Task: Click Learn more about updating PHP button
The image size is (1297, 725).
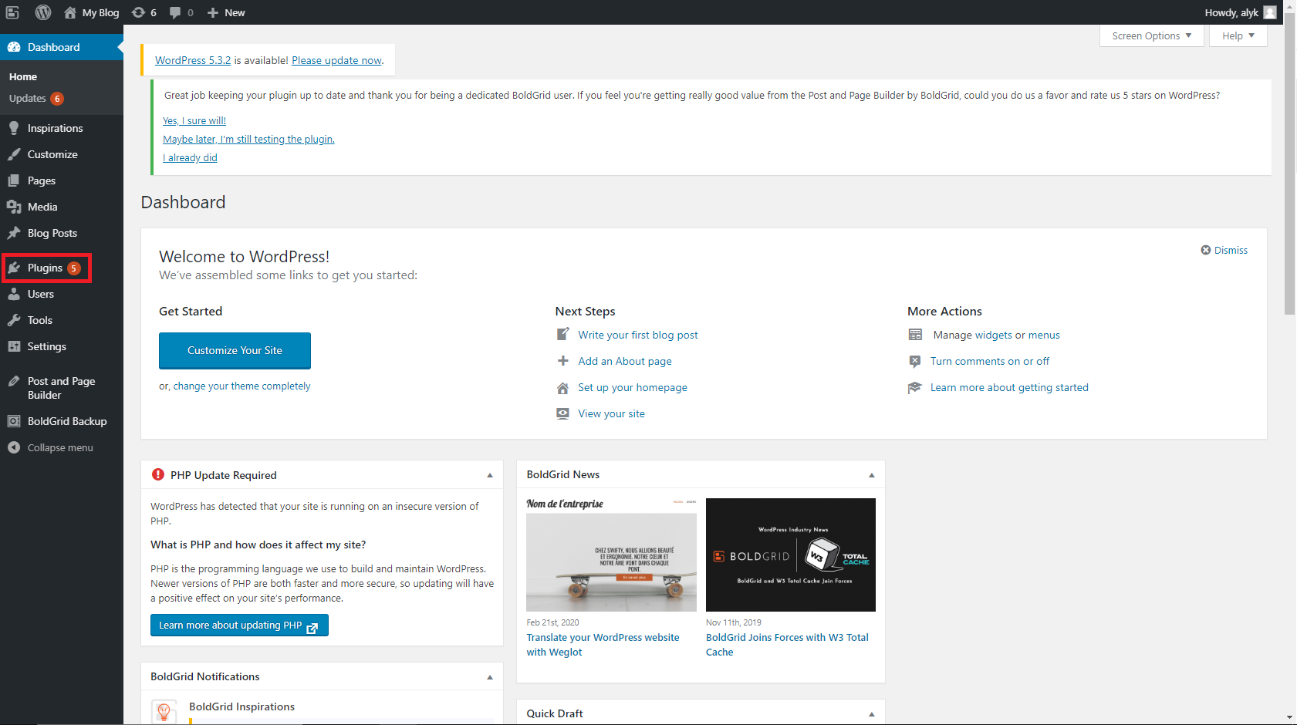Action: pos(239,626)
